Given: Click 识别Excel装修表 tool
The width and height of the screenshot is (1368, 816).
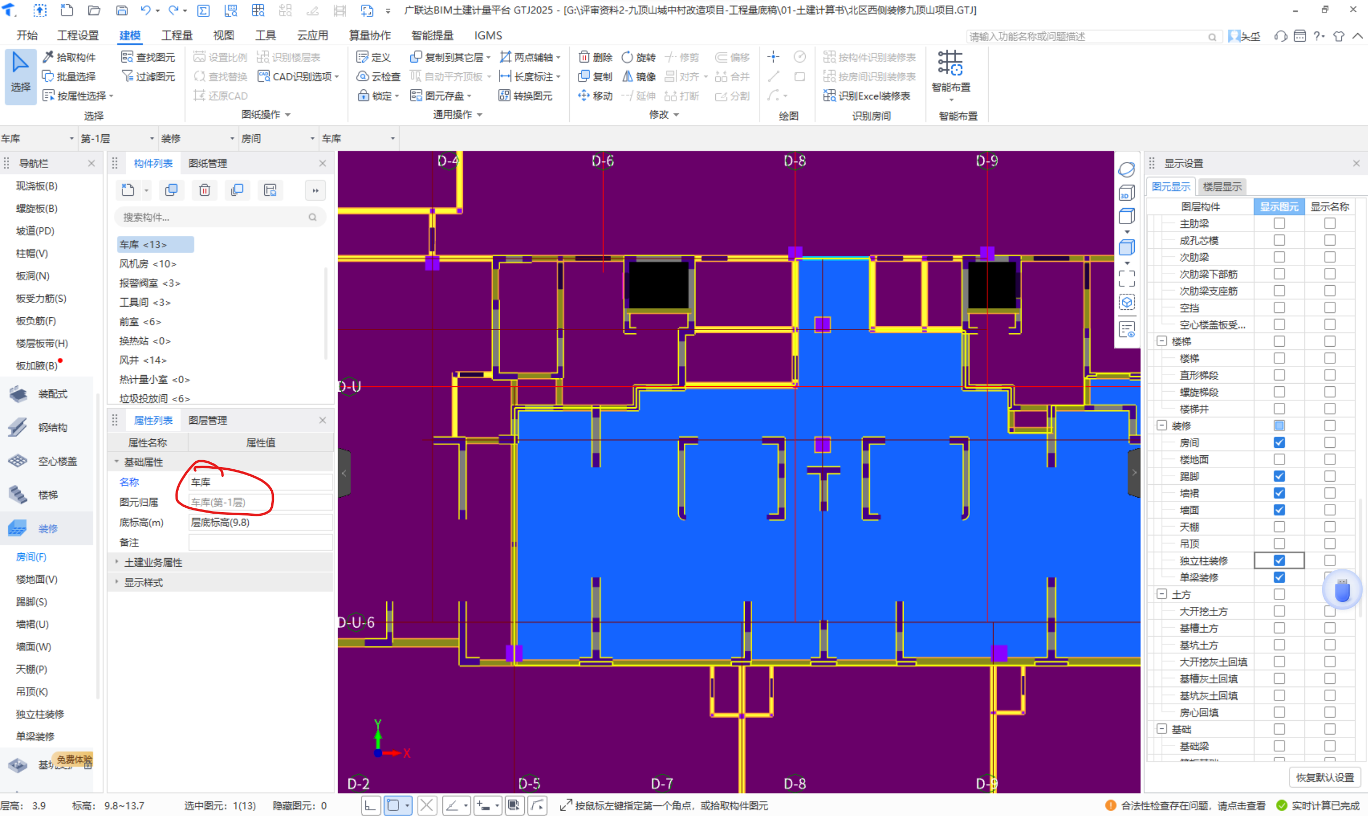Looking at the screenshot, I should [x=866, y=96].
